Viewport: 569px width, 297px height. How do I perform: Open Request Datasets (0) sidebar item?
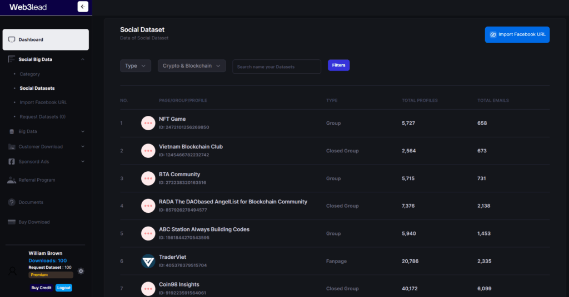(x=42, y=117)
